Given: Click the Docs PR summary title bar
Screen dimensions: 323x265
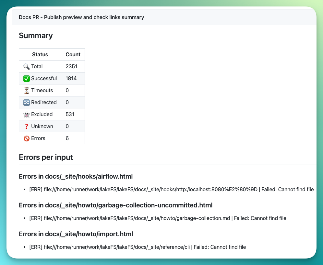Looking at the screenshot, I should (x=81, y=17).
